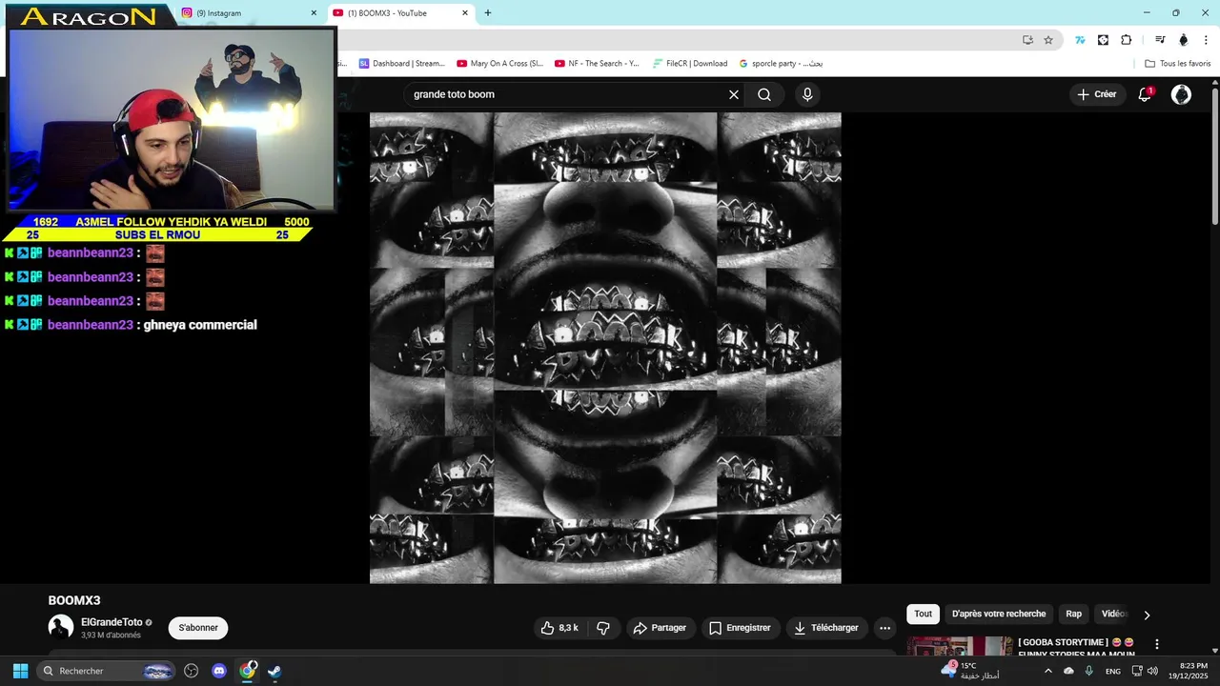Click chat message 'ghneya commercial'
This screenshot has width=1220, height=686.
(x=200, y=325)
